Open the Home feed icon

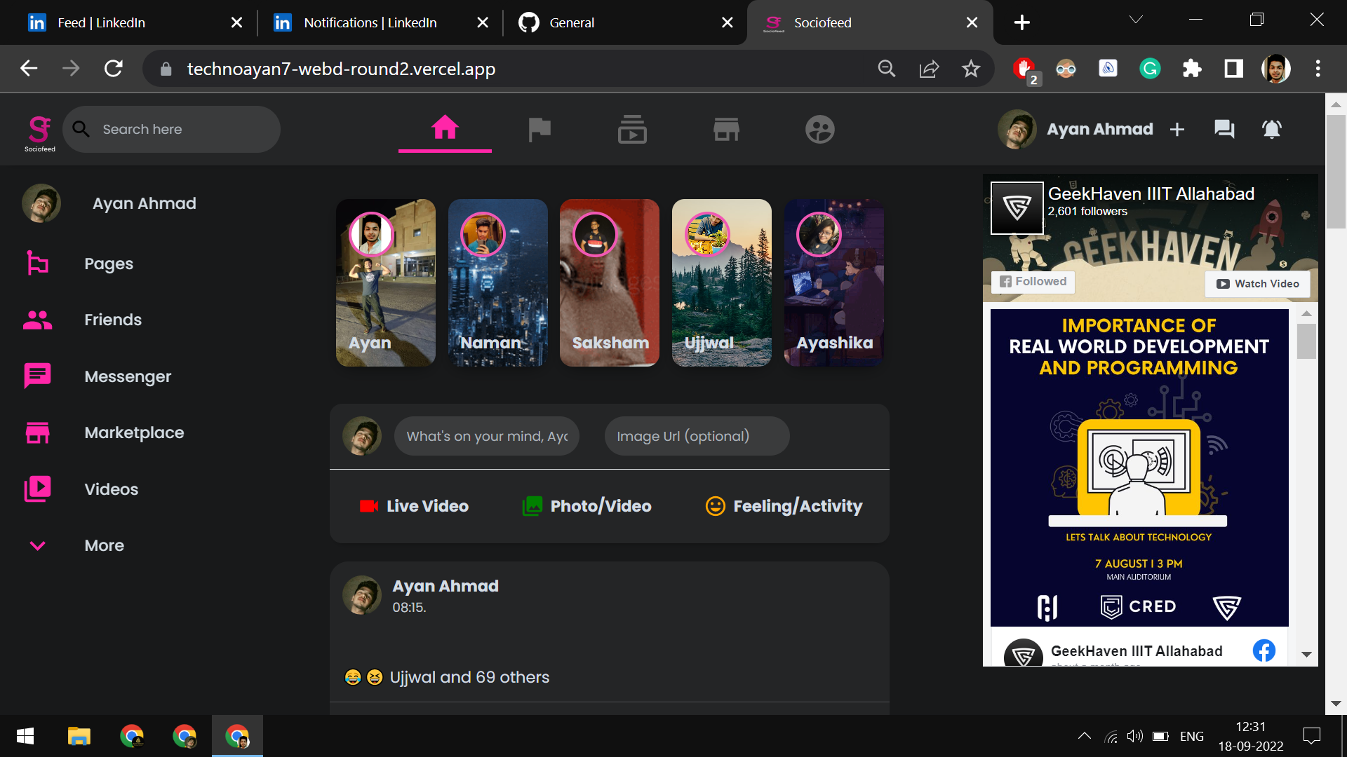coord(445,128)
